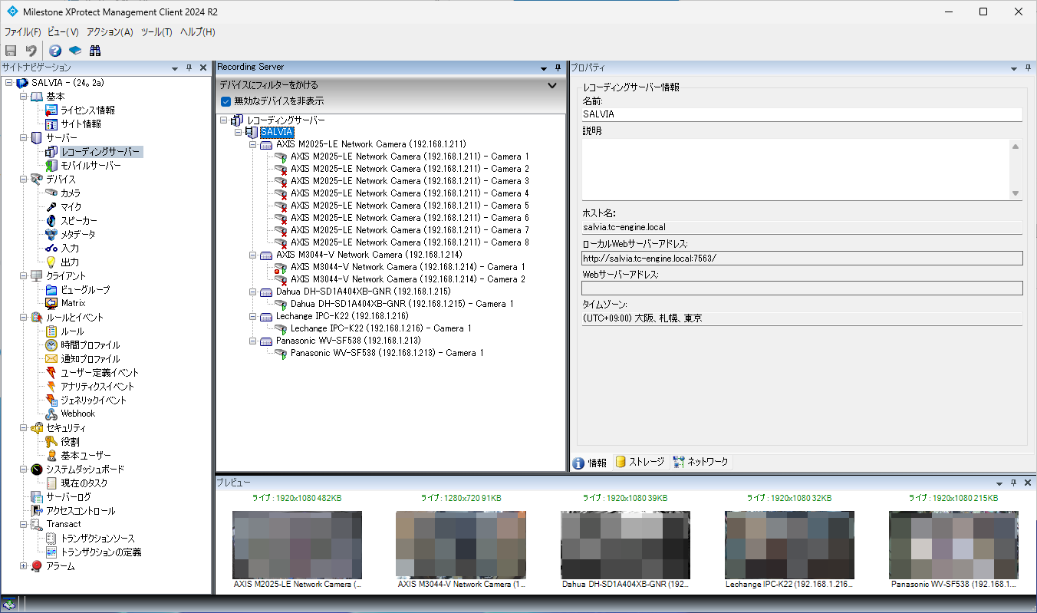Toggle 無効なデバイスを非表示 checkbox
1037x613 pixels.
(226, 101)
